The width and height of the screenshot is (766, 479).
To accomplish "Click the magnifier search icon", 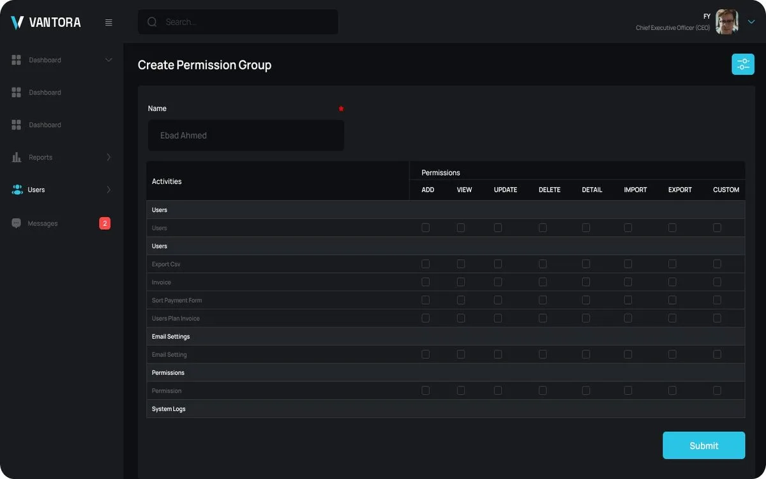I will pyautogui.click(x=152, y=22).
